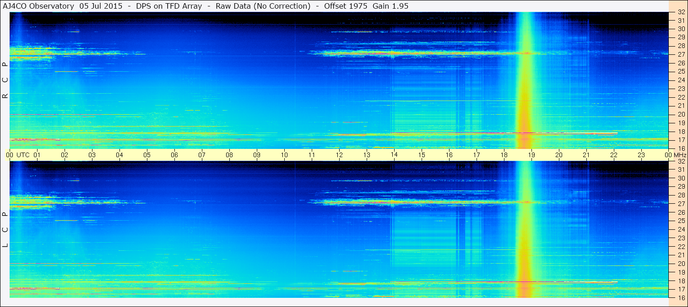Select the 17 hour mark on time axis

[x=477, y=155]
